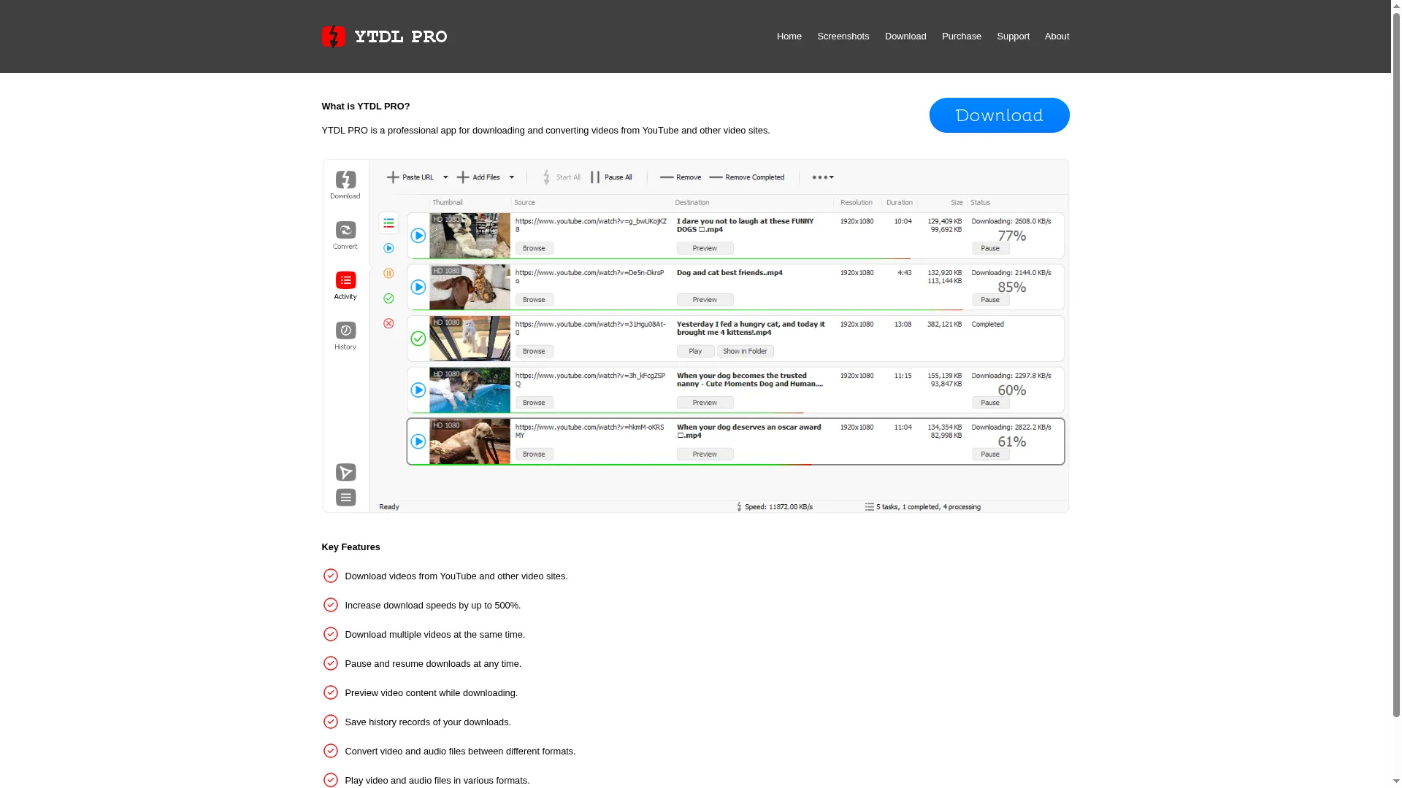Image resolution: width=1402 pixels, height=788 pixels.
Task: Click Play on the hungry cat row
Action: [695, 351]
